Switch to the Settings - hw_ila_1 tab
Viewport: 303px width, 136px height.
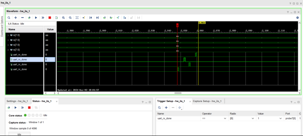pos(17,101)
